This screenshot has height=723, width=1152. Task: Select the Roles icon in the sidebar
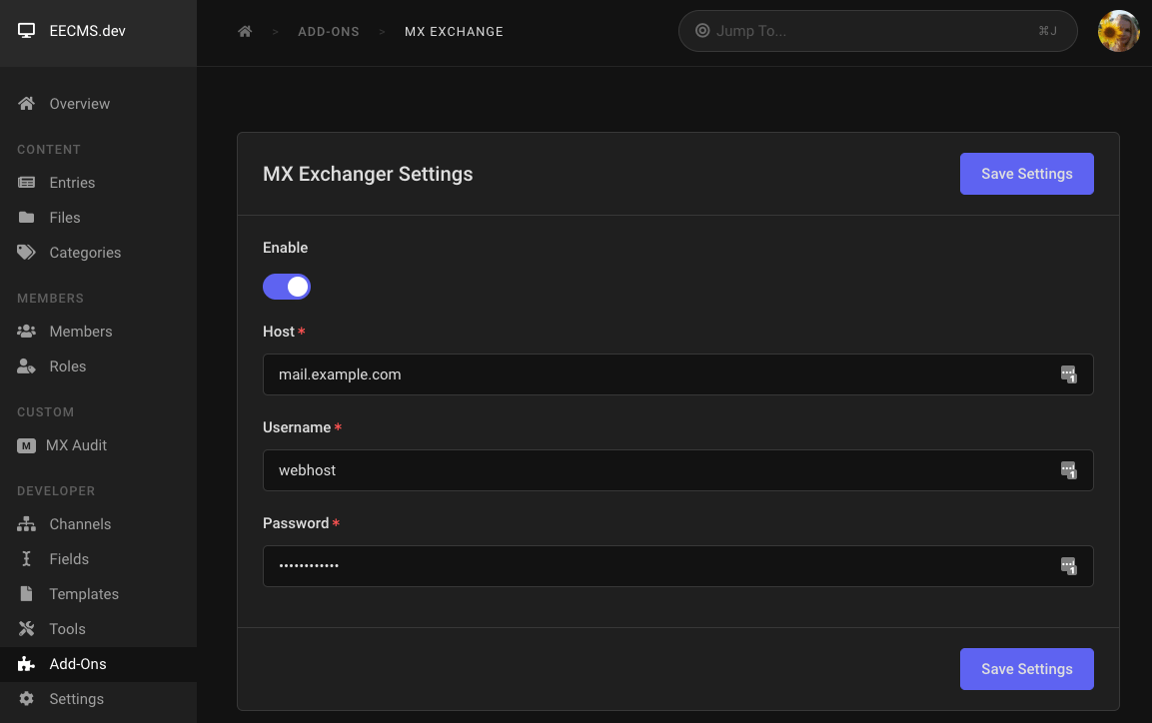click(x=28, y=365)
